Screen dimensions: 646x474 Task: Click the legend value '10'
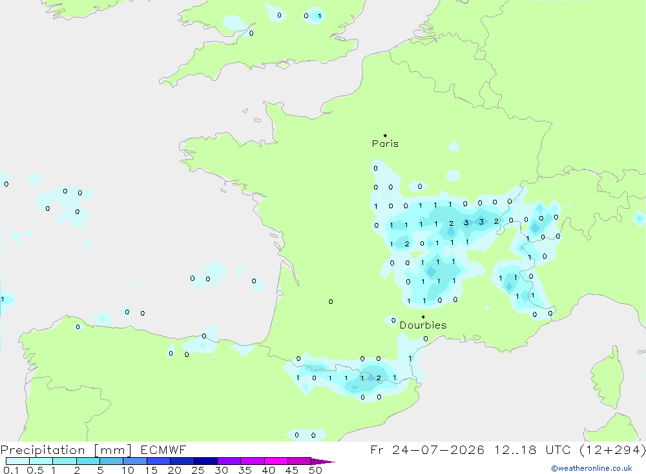point(128,470)
